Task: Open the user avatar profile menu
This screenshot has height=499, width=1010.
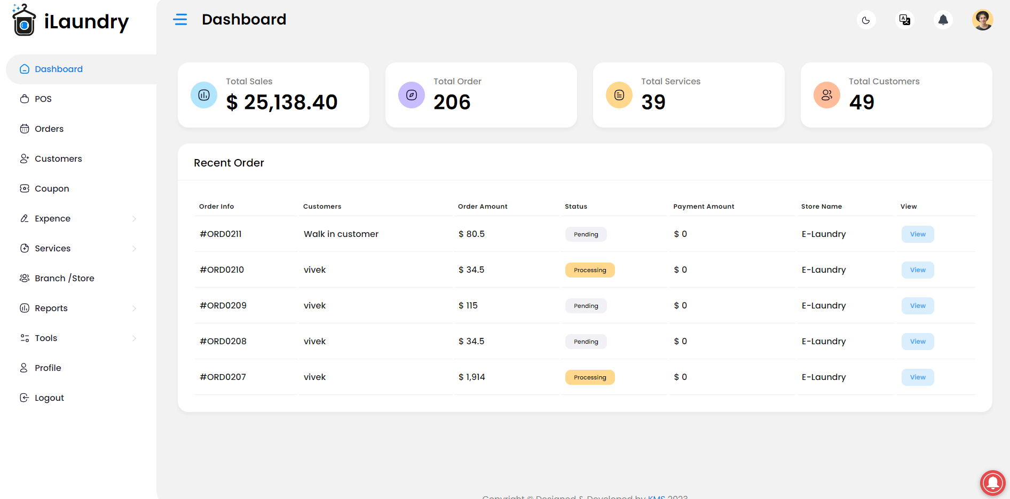Action: click(x=982, y=20)
